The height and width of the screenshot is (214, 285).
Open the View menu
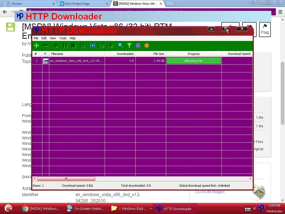[x=53, y=38]
